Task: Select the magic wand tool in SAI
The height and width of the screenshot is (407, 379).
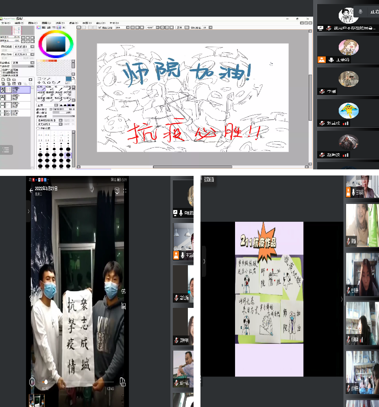Action: [49, 78]
